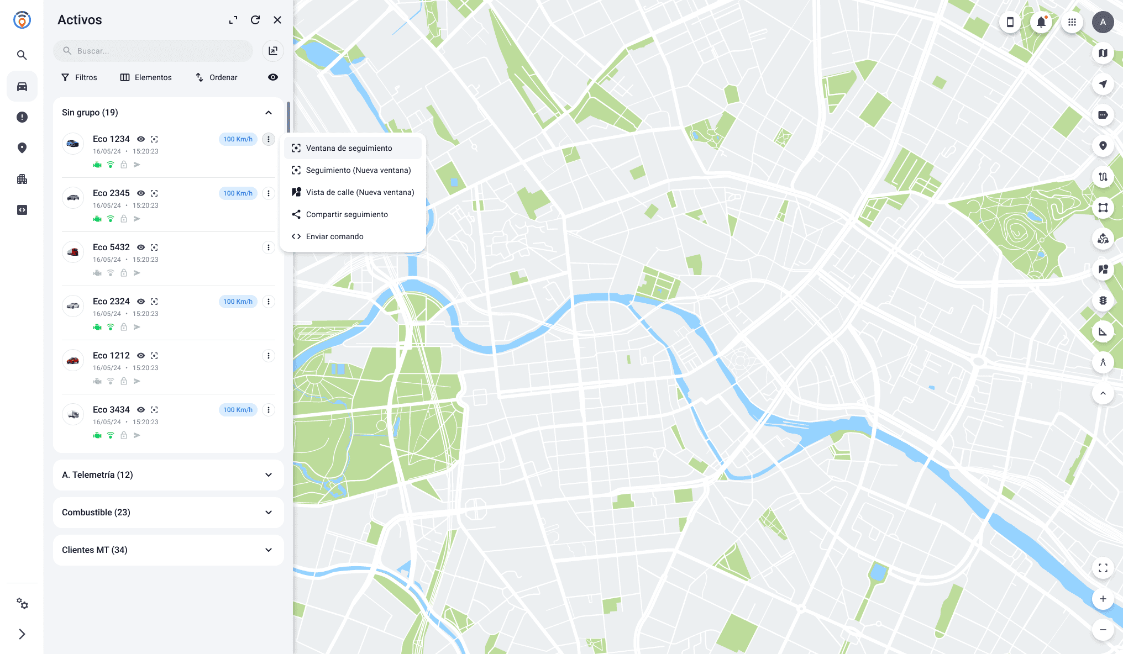Toggle visibility of all assets using the eye icon

(273, 77)
